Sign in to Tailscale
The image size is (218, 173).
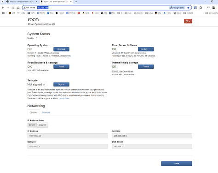point(61,84)
